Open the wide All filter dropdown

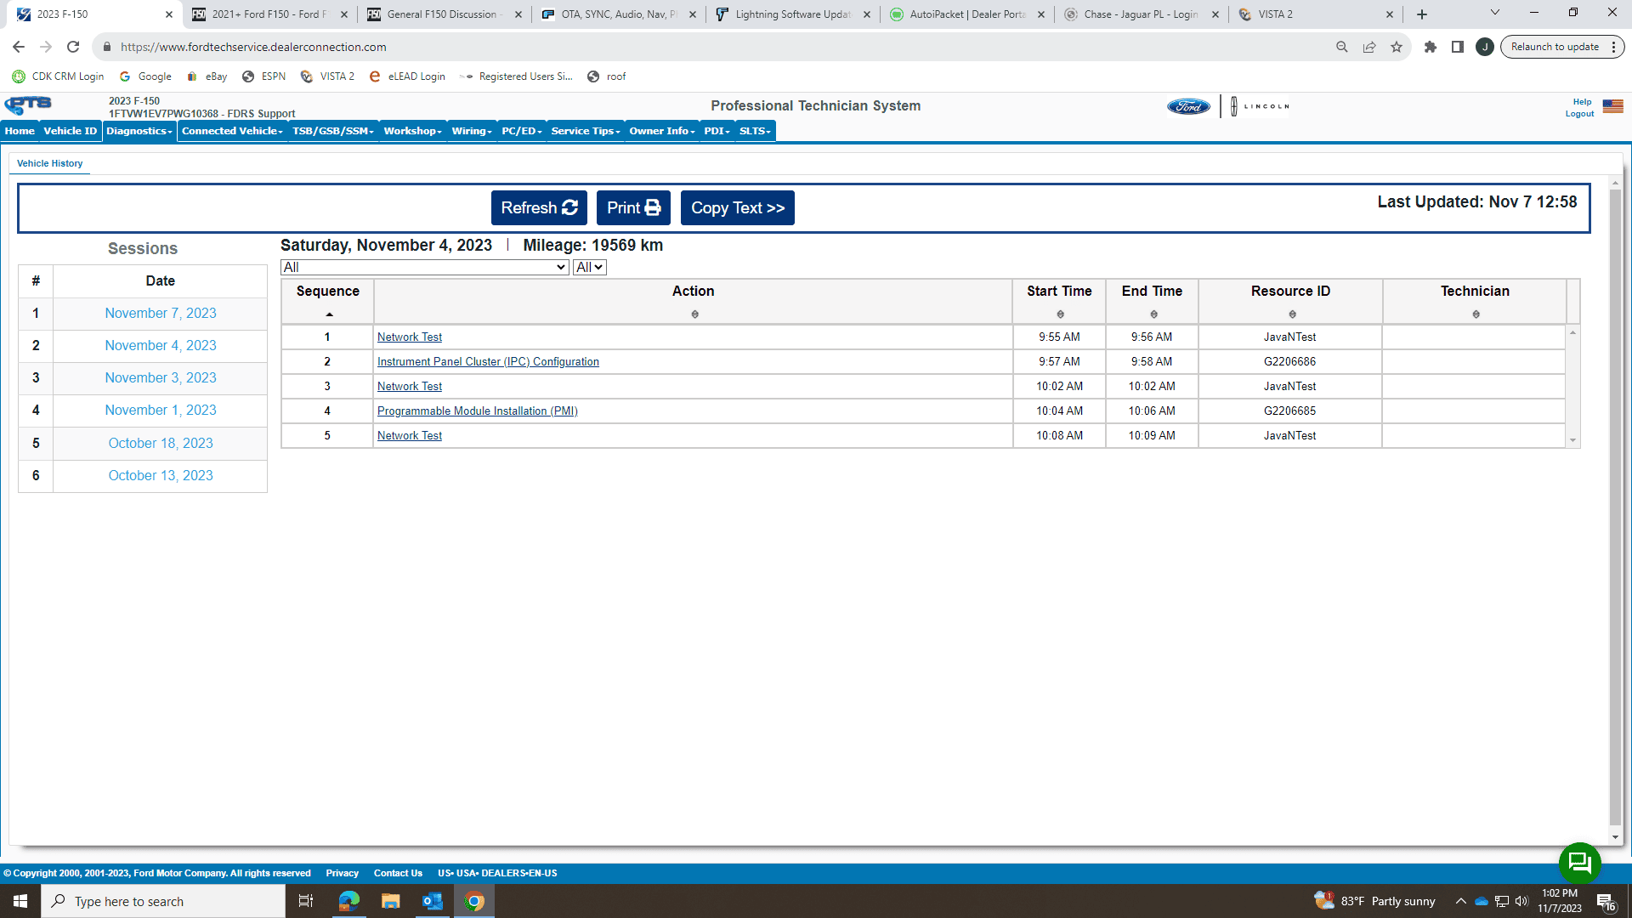click(424, 267)
